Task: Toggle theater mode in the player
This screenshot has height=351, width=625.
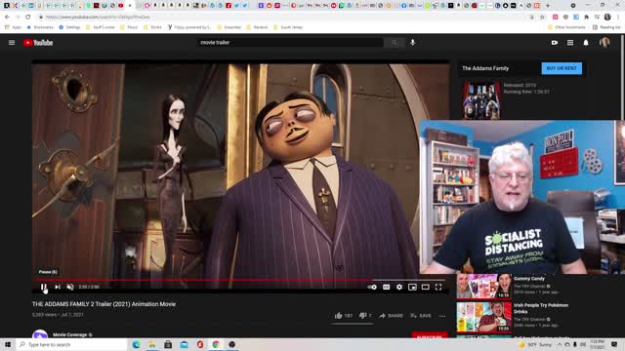Action: (426, 287)
